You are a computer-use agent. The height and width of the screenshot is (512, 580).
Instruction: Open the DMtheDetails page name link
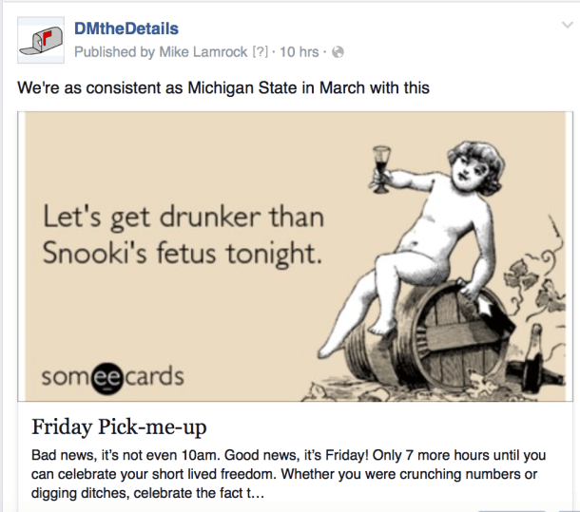pos(126,29)
